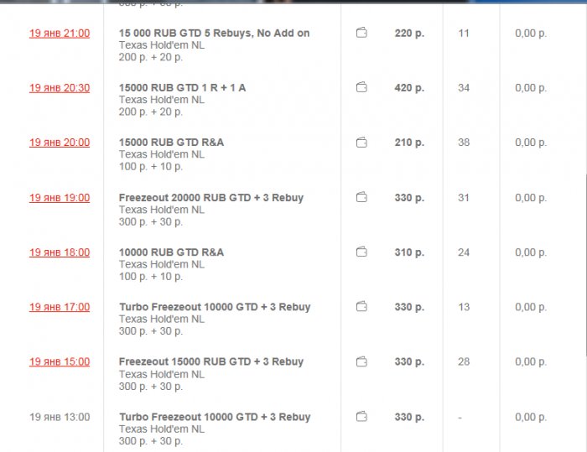Open the 19 янв 15:00 date link
The width and height of the screenshot is (587, 452).
pos(60,362)
